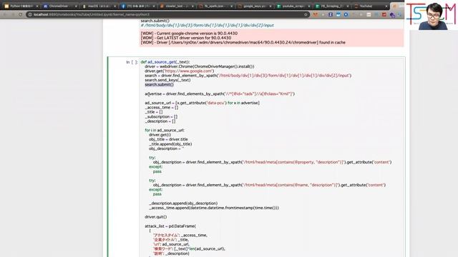Image resolution: width=458 pixels, height=257 pixels.
Task: Click the "'url': ad_source_url," line
Action: tap(171, 244)
